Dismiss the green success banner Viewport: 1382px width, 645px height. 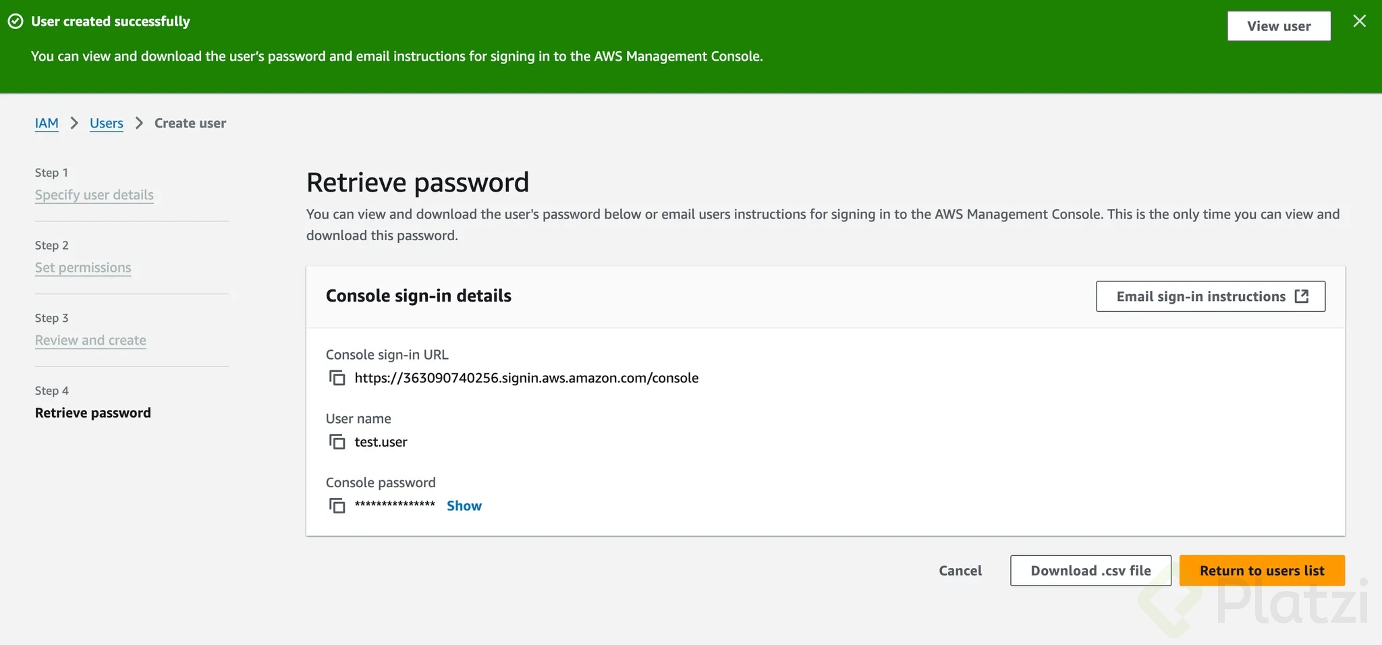pyautogui.click(x=1359, y=22)
